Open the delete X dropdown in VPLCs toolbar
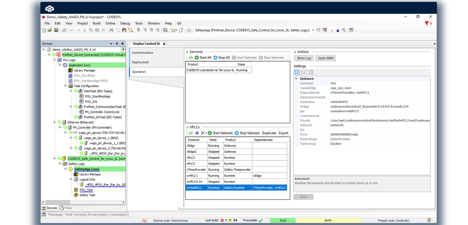 206,133
